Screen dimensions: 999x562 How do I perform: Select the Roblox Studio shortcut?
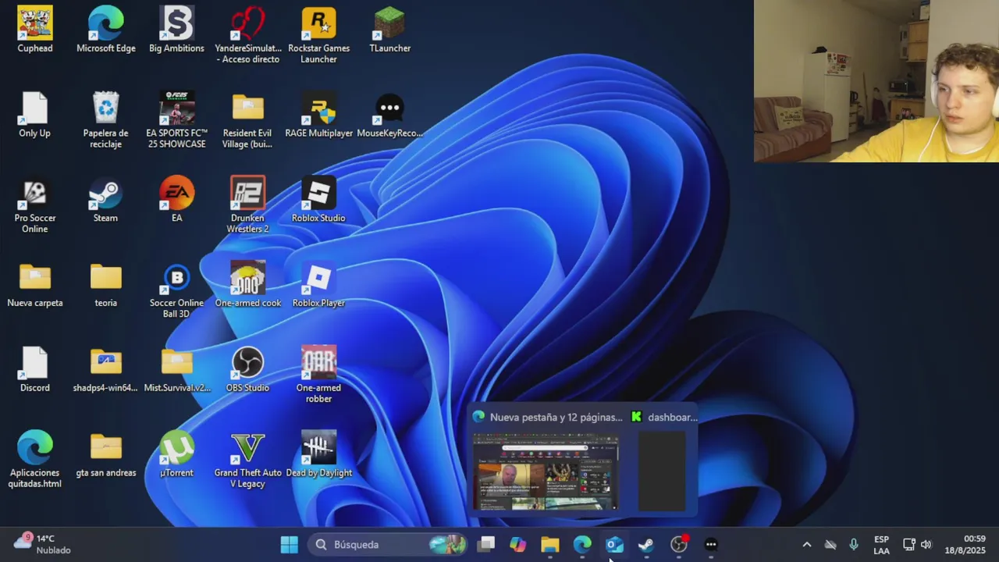(318, 200)
